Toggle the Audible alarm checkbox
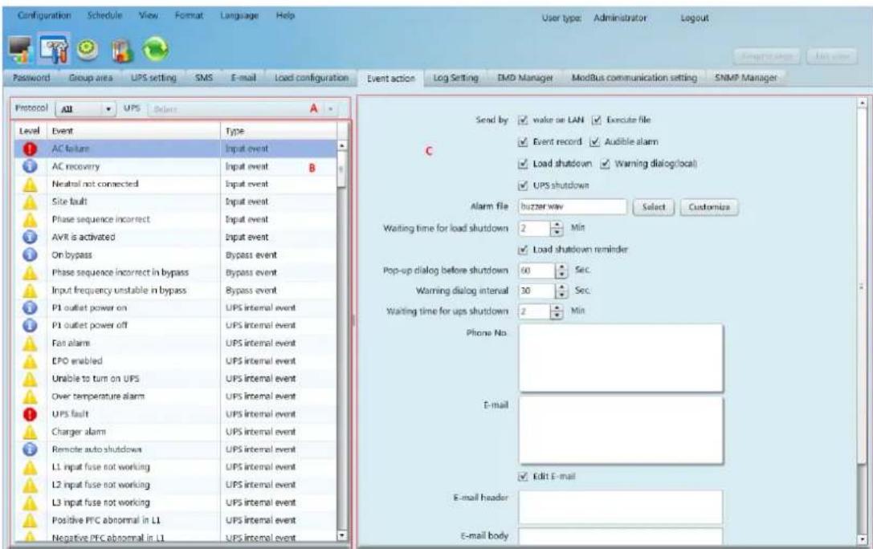This screenshot has width=873, height=549. point(594,142)
